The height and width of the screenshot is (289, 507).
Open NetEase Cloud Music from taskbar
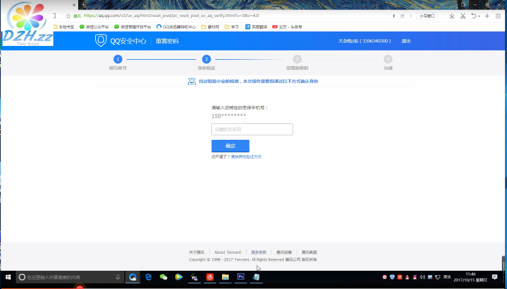(x=210, y=277)
